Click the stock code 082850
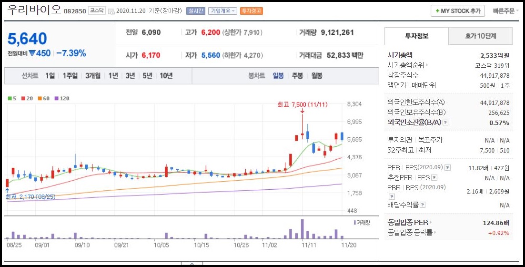Viewport: 525px width, 267px height. click(75, 11)
